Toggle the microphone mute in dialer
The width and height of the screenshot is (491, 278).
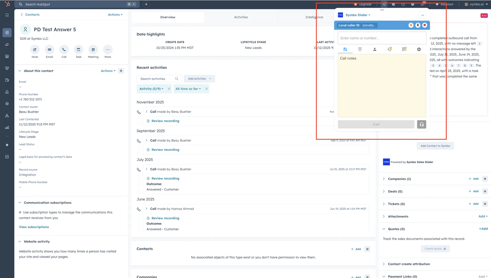click(x=418, y=25)
